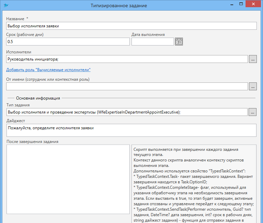Screen dimensions: 263x223
Task: Click the link Добавить роль "Вычисляемые исполнители"
Action: 48,70
